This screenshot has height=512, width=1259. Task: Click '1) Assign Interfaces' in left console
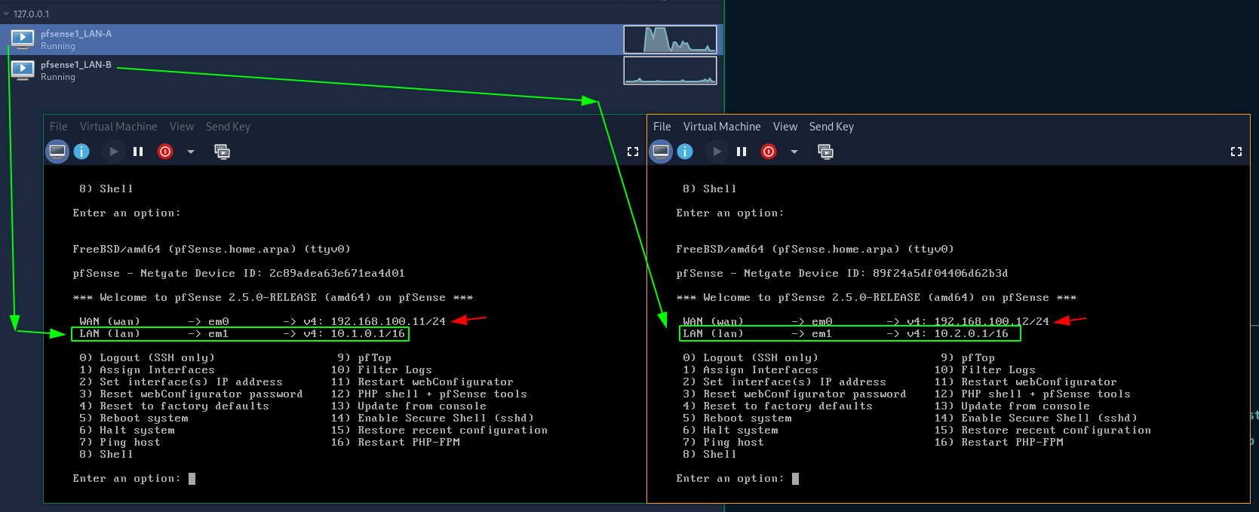coord(147,369)
